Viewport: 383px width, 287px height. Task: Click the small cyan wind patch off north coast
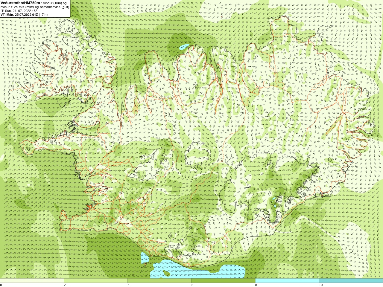[184, 47]
